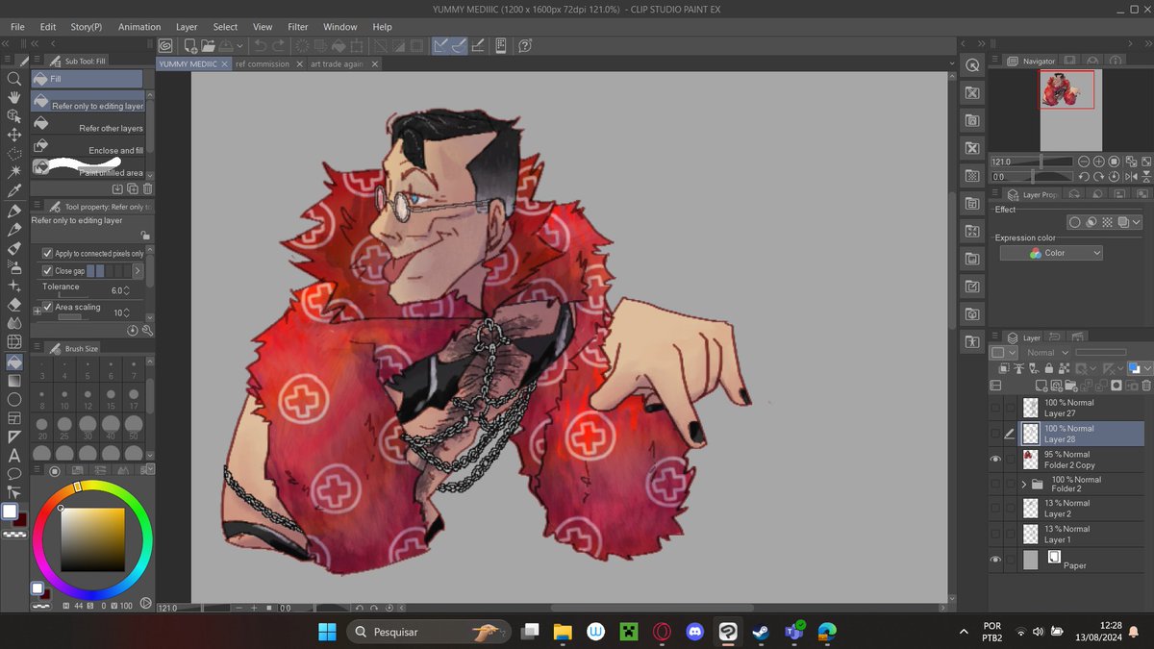This screenshot has width=1154, height=649.
Task: Toggle the Area scaling checkbox
Action: [x=48, y=308]
